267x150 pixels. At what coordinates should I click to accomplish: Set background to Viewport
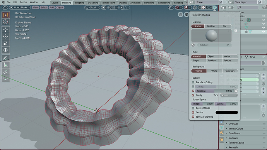230,71
